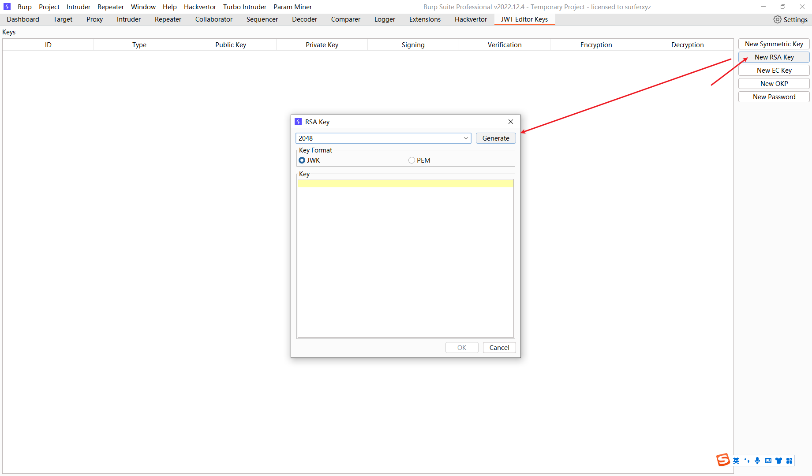The width and height of the screenshot is (812, 476).
Task: Open the Burp menu
Action: coord(25,7)
